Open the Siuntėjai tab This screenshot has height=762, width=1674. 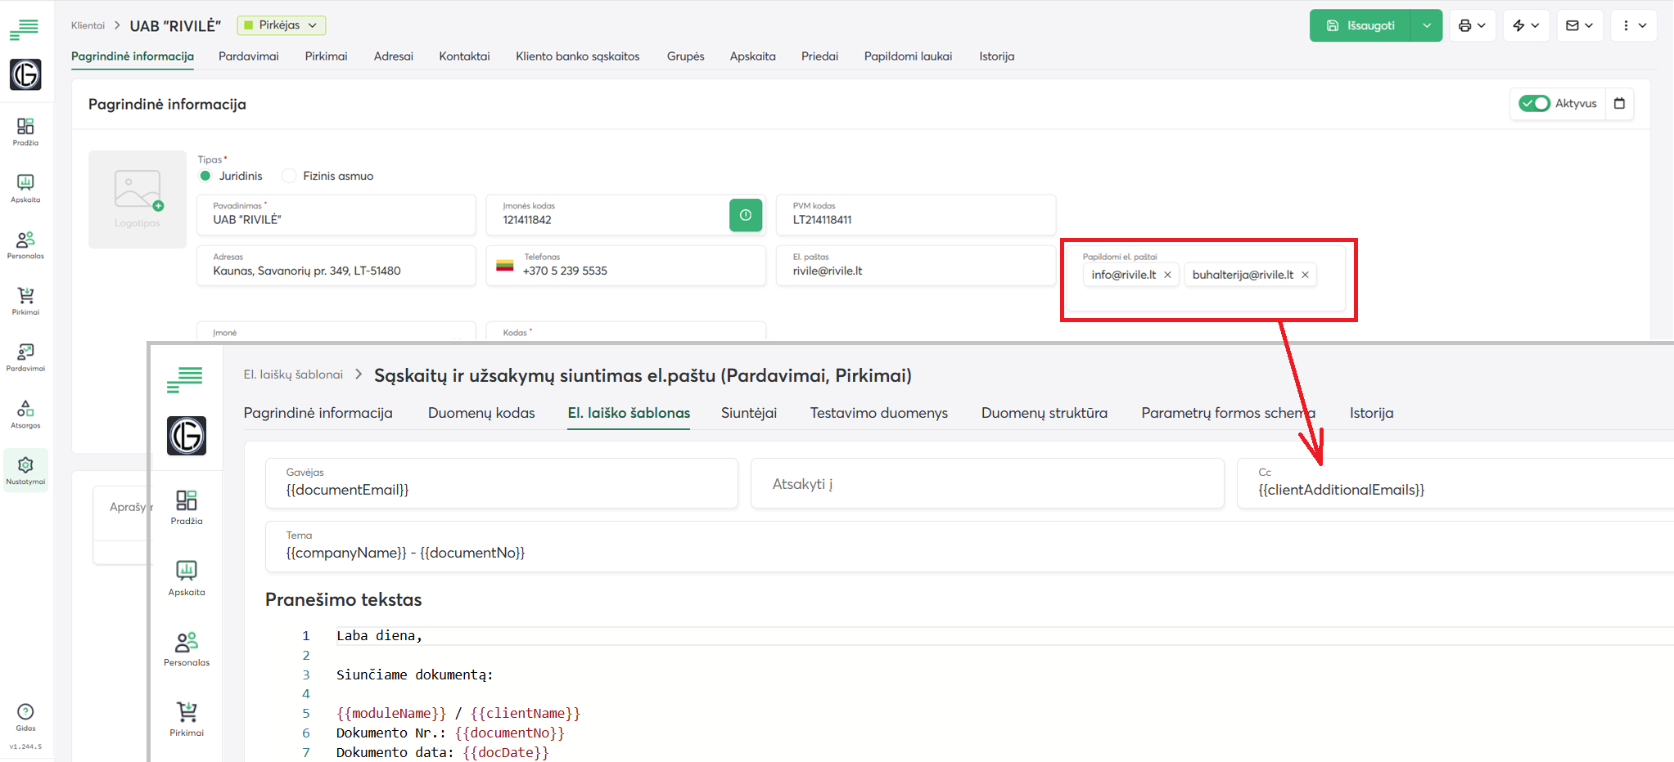point(748,413)
